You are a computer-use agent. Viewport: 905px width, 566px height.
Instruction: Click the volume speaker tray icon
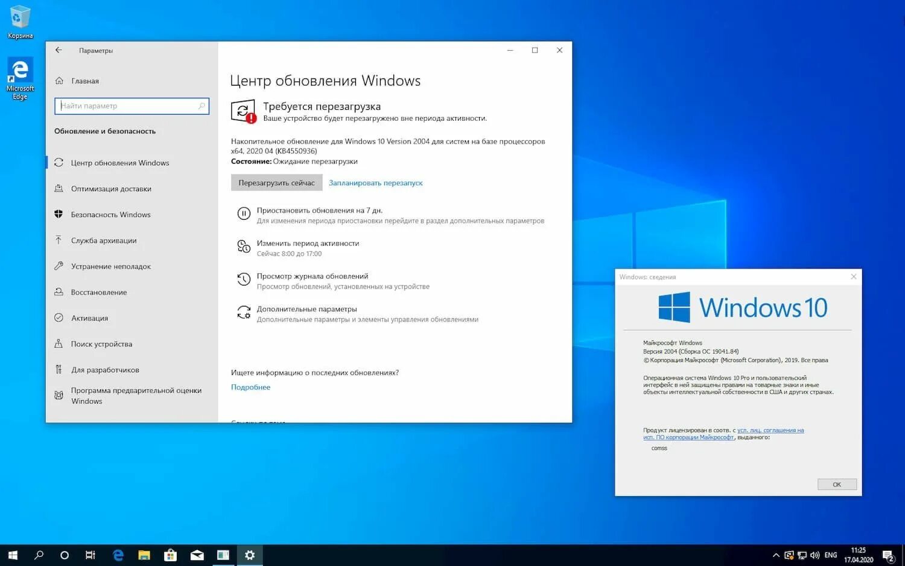click(815, 555)
